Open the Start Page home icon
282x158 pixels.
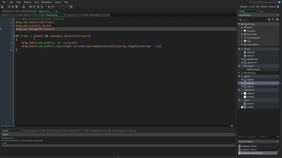tap(2, 7)
